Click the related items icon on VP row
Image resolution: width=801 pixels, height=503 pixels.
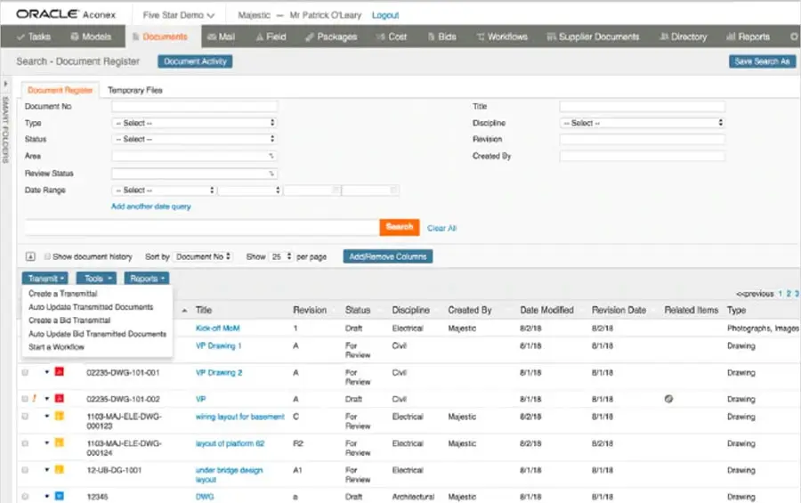(668, 399)
